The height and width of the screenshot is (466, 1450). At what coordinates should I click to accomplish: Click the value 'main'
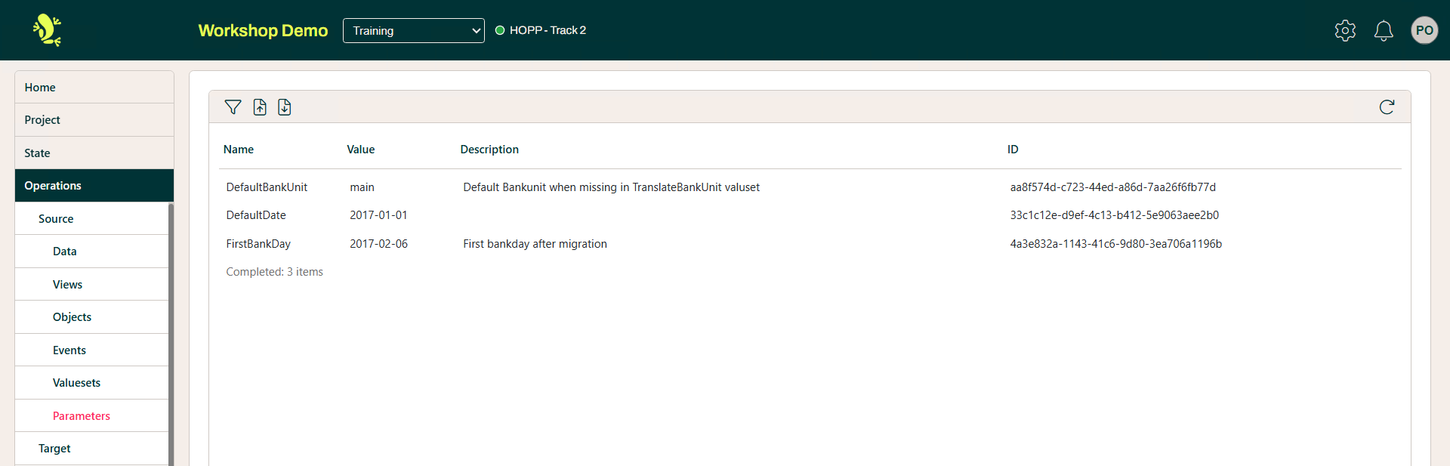[362, 187]
